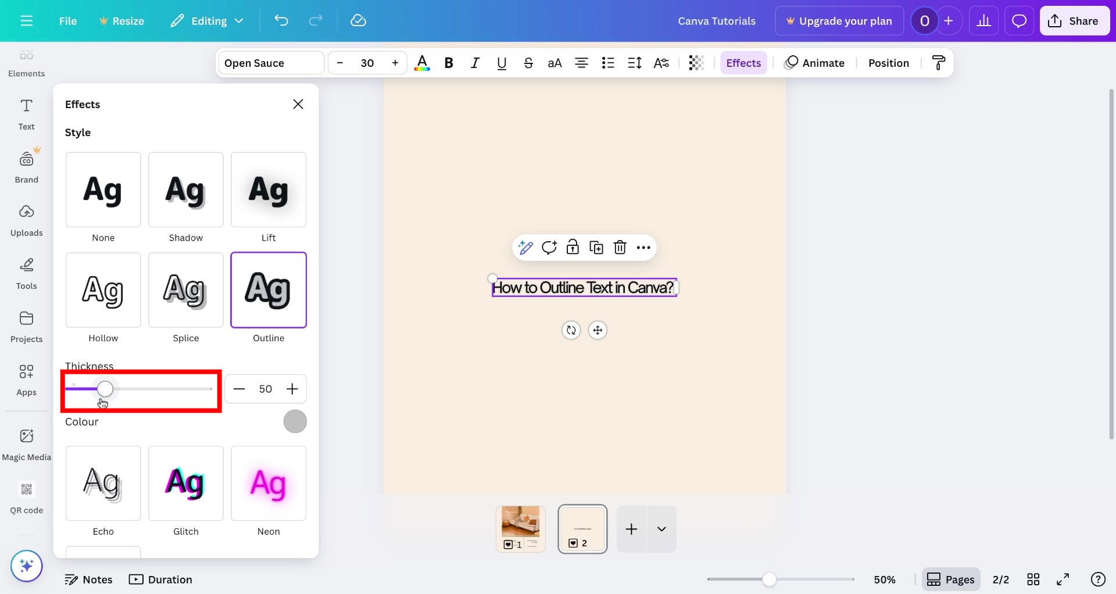Adjust the outline Thickness slider
The width and height of the screenshot is (1116, 594).
click(x=105, y=389)
